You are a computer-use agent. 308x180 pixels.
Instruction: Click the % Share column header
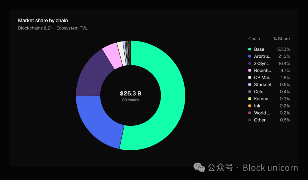tap(281, 39)
